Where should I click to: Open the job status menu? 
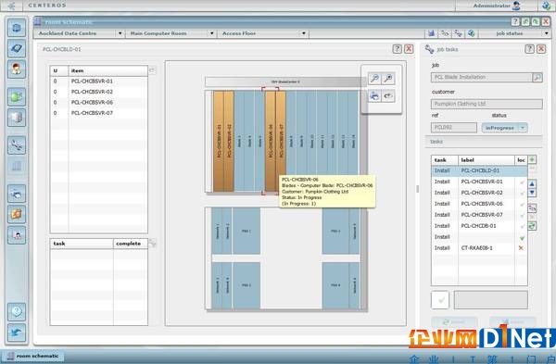(514, 33)
